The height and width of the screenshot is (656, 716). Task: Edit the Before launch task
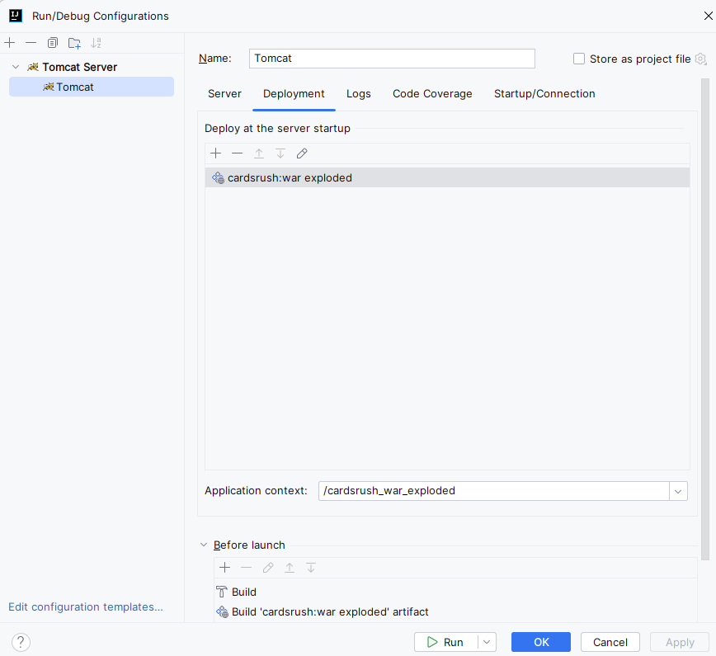pos(268,568)
